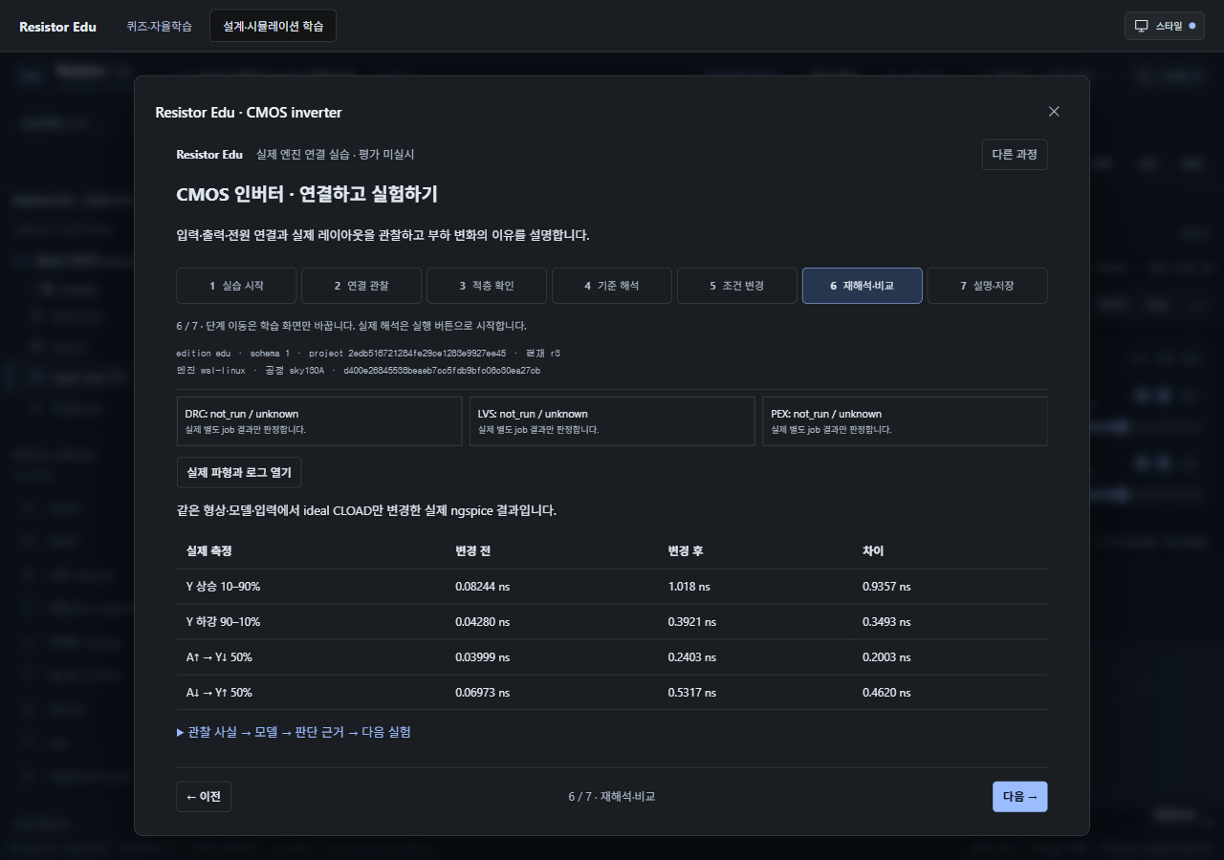
Task: Open the 스타일 display menu
Action: tap(1164, 26)
